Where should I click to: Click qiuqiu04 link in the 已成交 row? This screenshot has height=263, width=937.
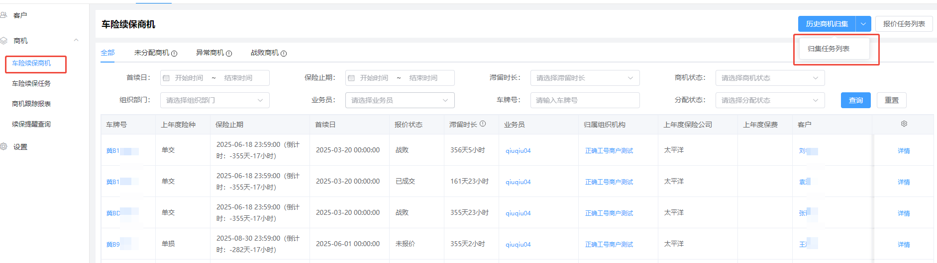click(518, 182)
